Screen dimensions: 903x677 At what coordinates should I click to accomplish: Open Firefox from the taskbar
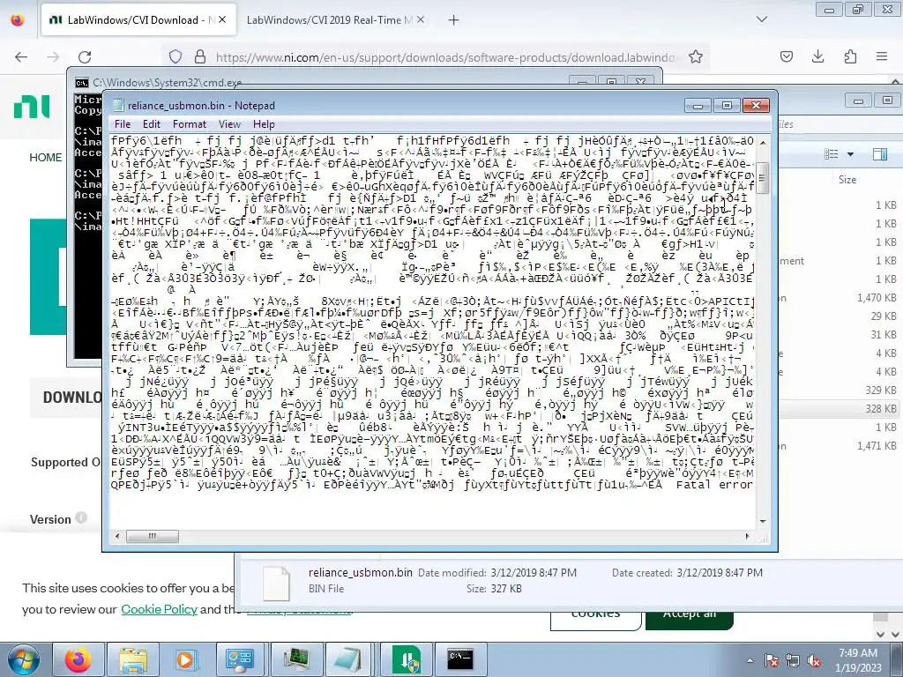click(78, 659)
